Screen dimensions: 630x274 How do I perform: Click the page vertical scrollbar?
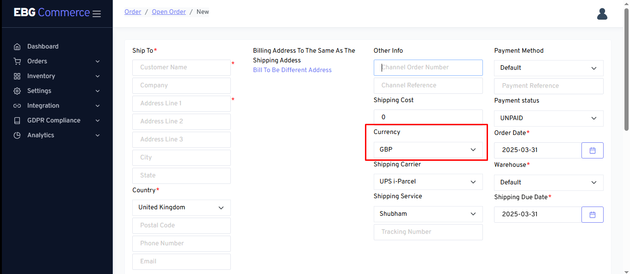(626, 69)
